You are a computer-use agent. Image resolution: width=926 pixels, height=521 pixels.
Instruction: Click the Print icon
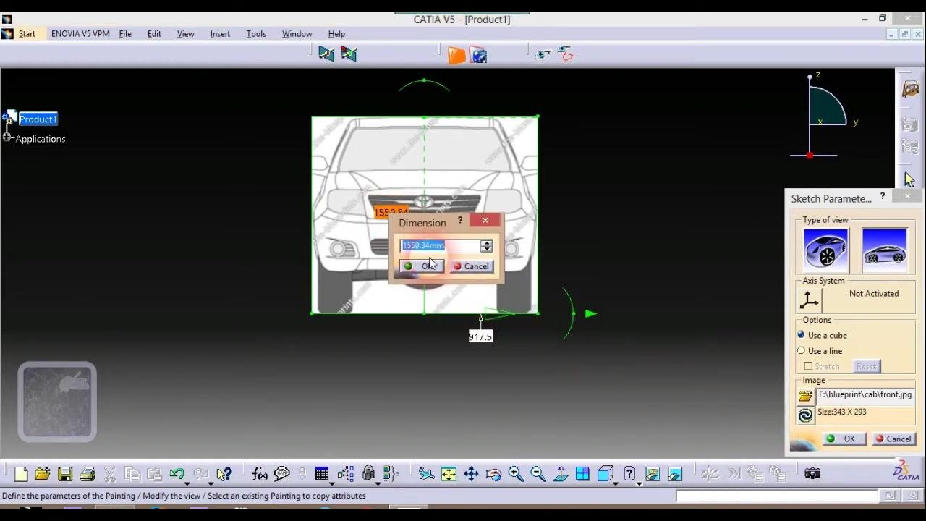pos(88,474)
